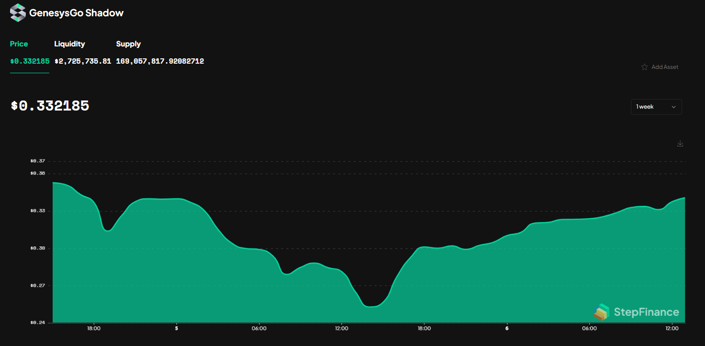Click the GenesysGo Shadow title text
705x346 pixels.
(x=77, y=13)
